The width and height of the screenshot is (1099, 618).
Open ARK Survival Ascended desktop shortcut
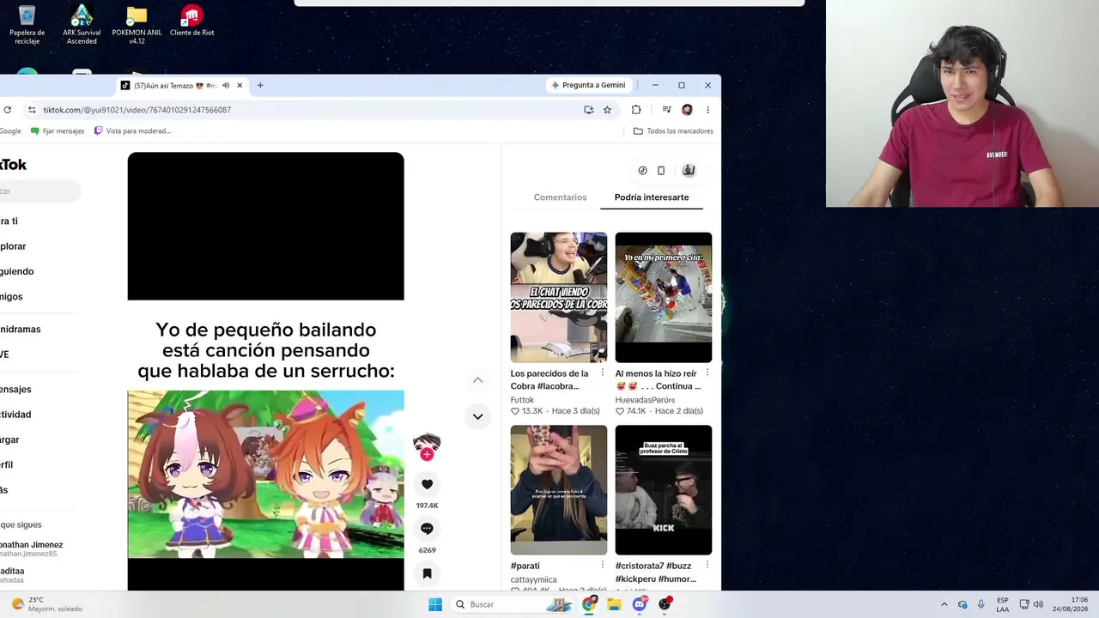[x=82, y=25]
